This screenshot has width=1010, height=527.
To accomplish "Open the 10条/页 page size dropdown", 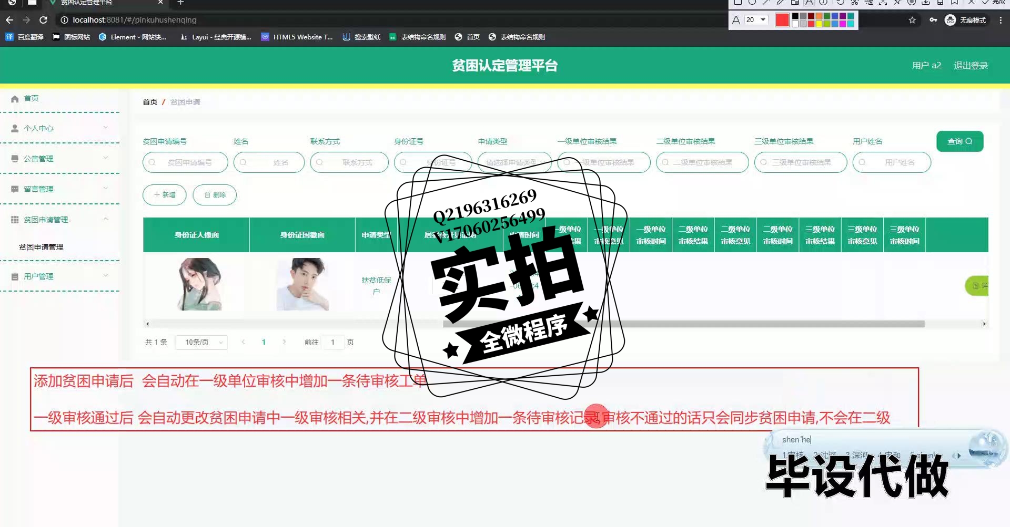I will click(x=201, y=342).
